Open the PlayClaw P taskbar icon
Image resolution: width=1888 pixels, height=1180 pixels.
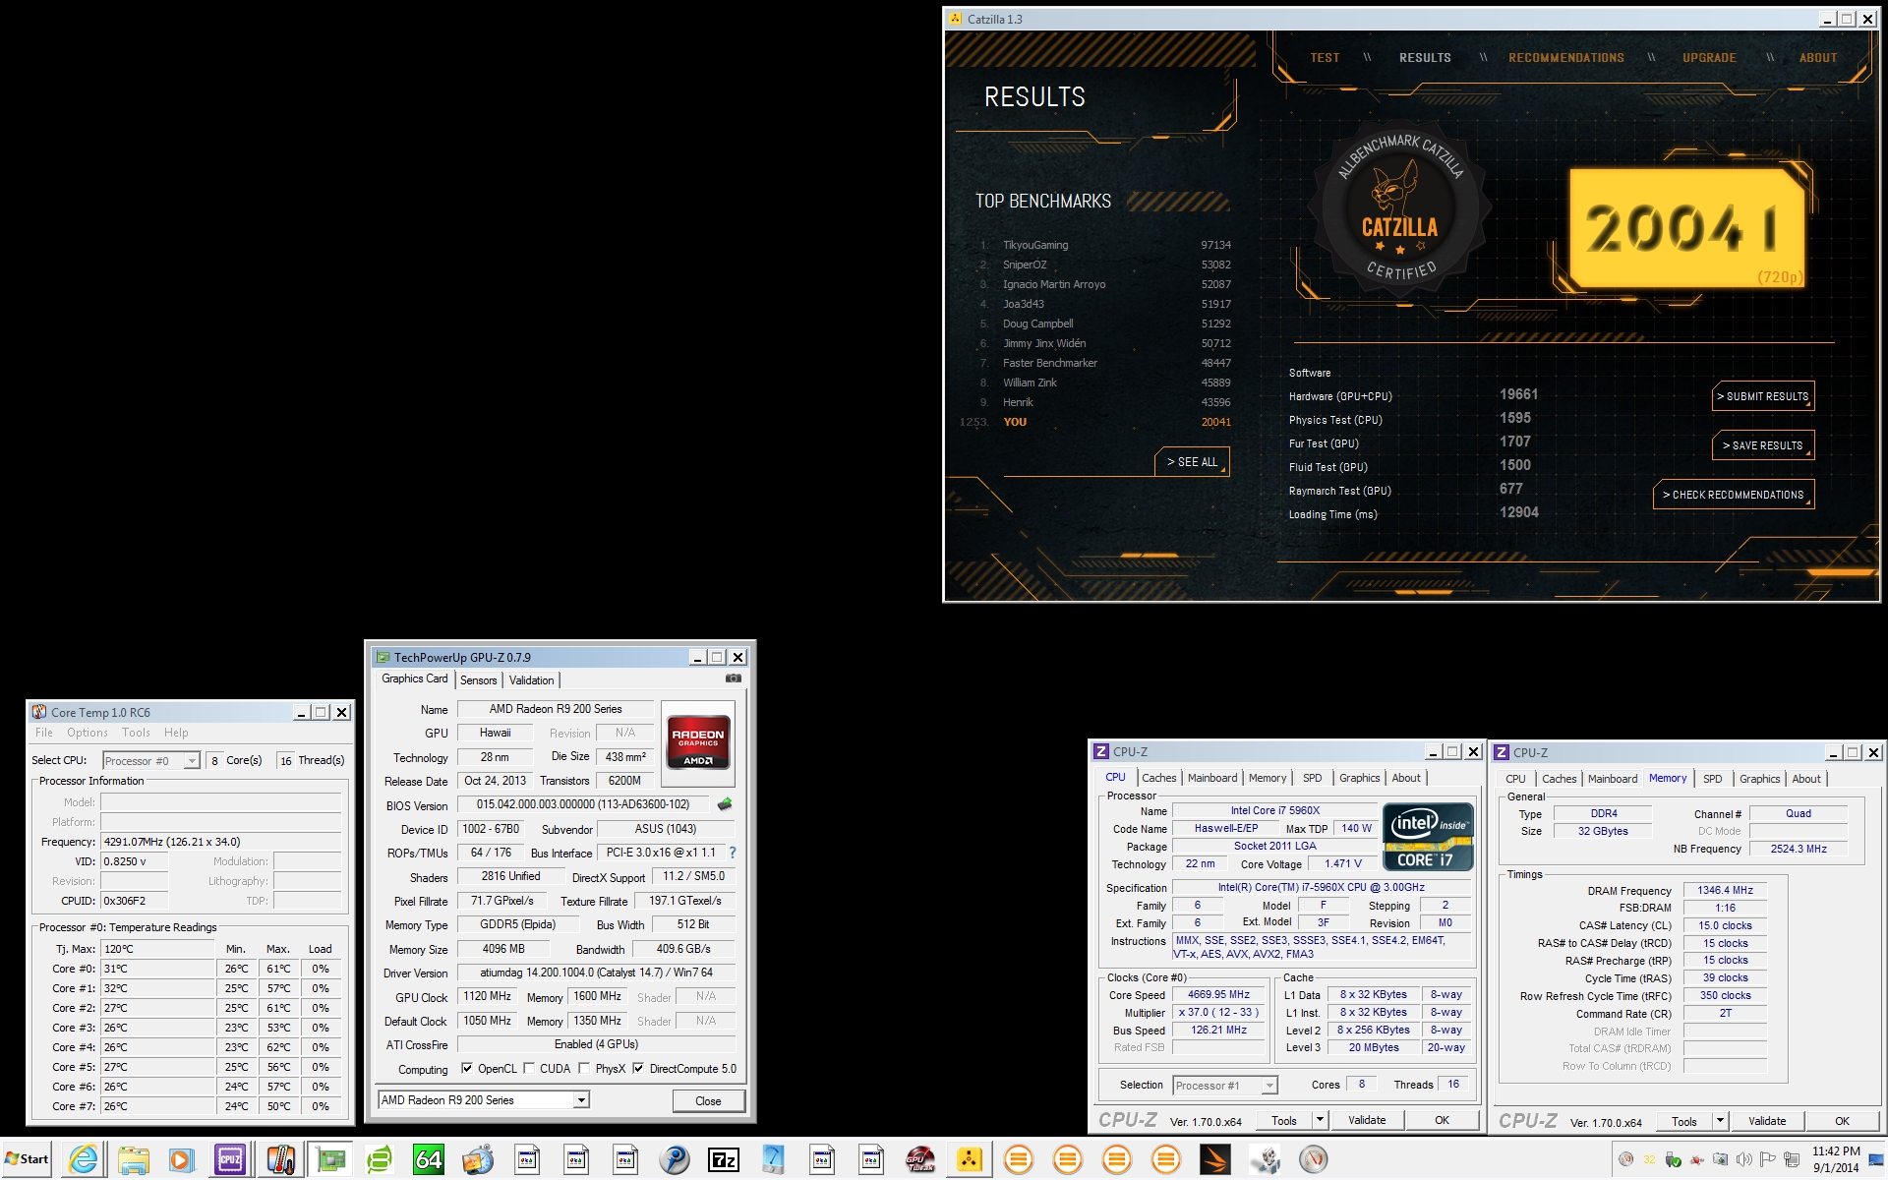(675, 1159)
